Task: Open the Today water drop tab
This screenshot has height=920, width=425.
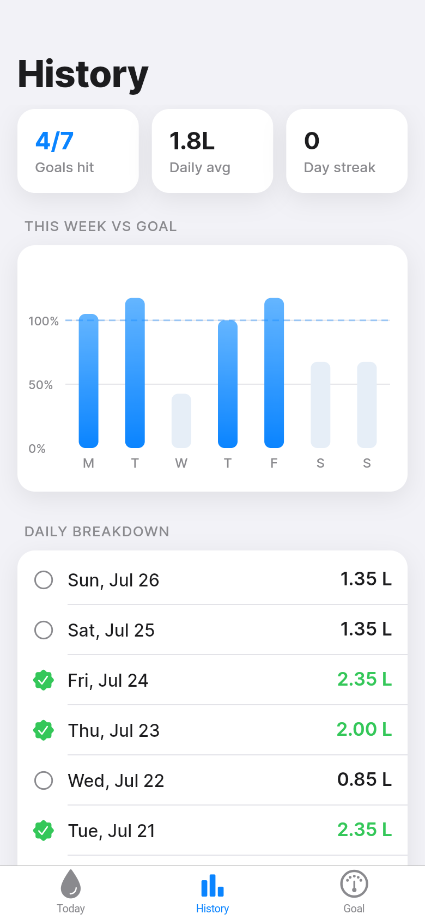Action: (71, 892)
